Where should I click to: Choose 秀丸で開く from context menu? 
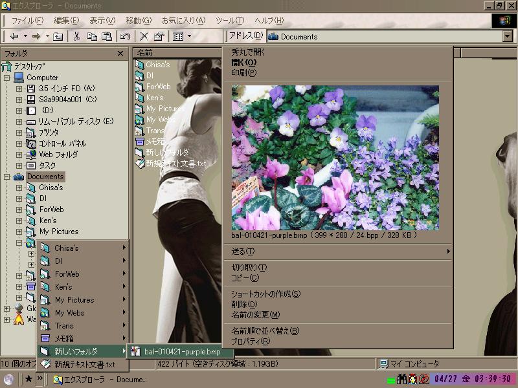coord(248,52)
